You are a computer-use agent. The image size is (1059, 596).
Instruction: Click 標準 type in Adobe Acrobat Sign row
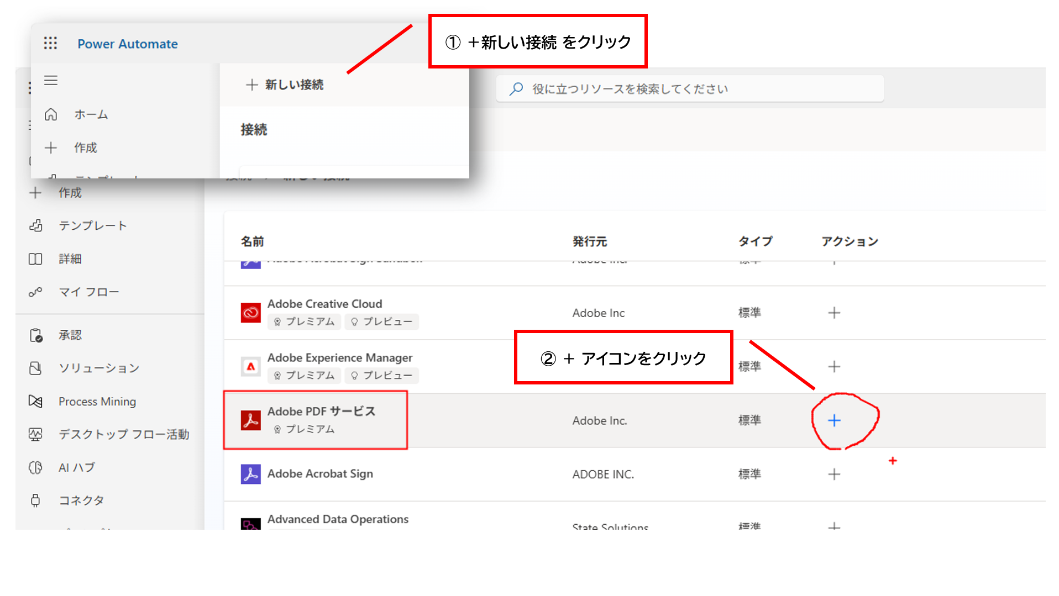tap(749, 474)
